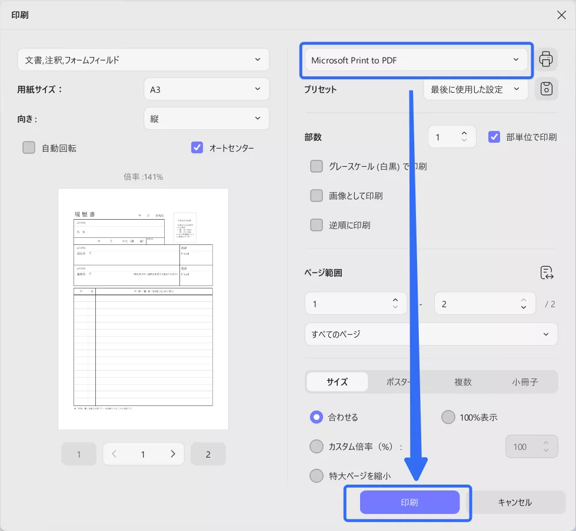The image size is (576, 531).
Task: Save current settings as a preset
Action: (546, 89)
